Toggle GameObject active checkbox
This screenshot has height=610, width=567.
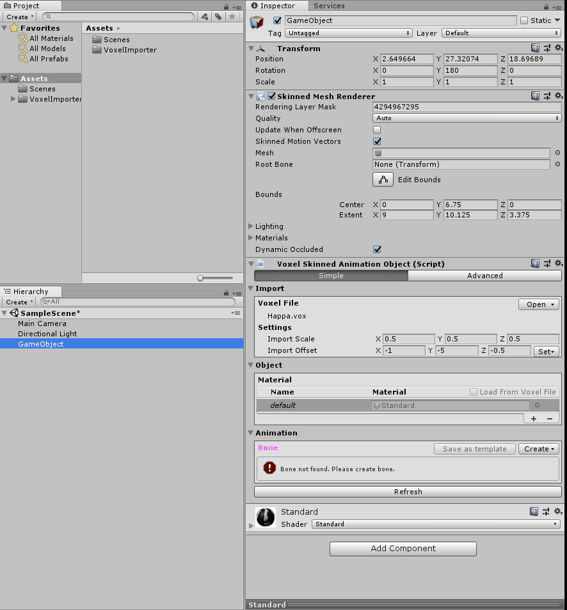click(277, 20)
